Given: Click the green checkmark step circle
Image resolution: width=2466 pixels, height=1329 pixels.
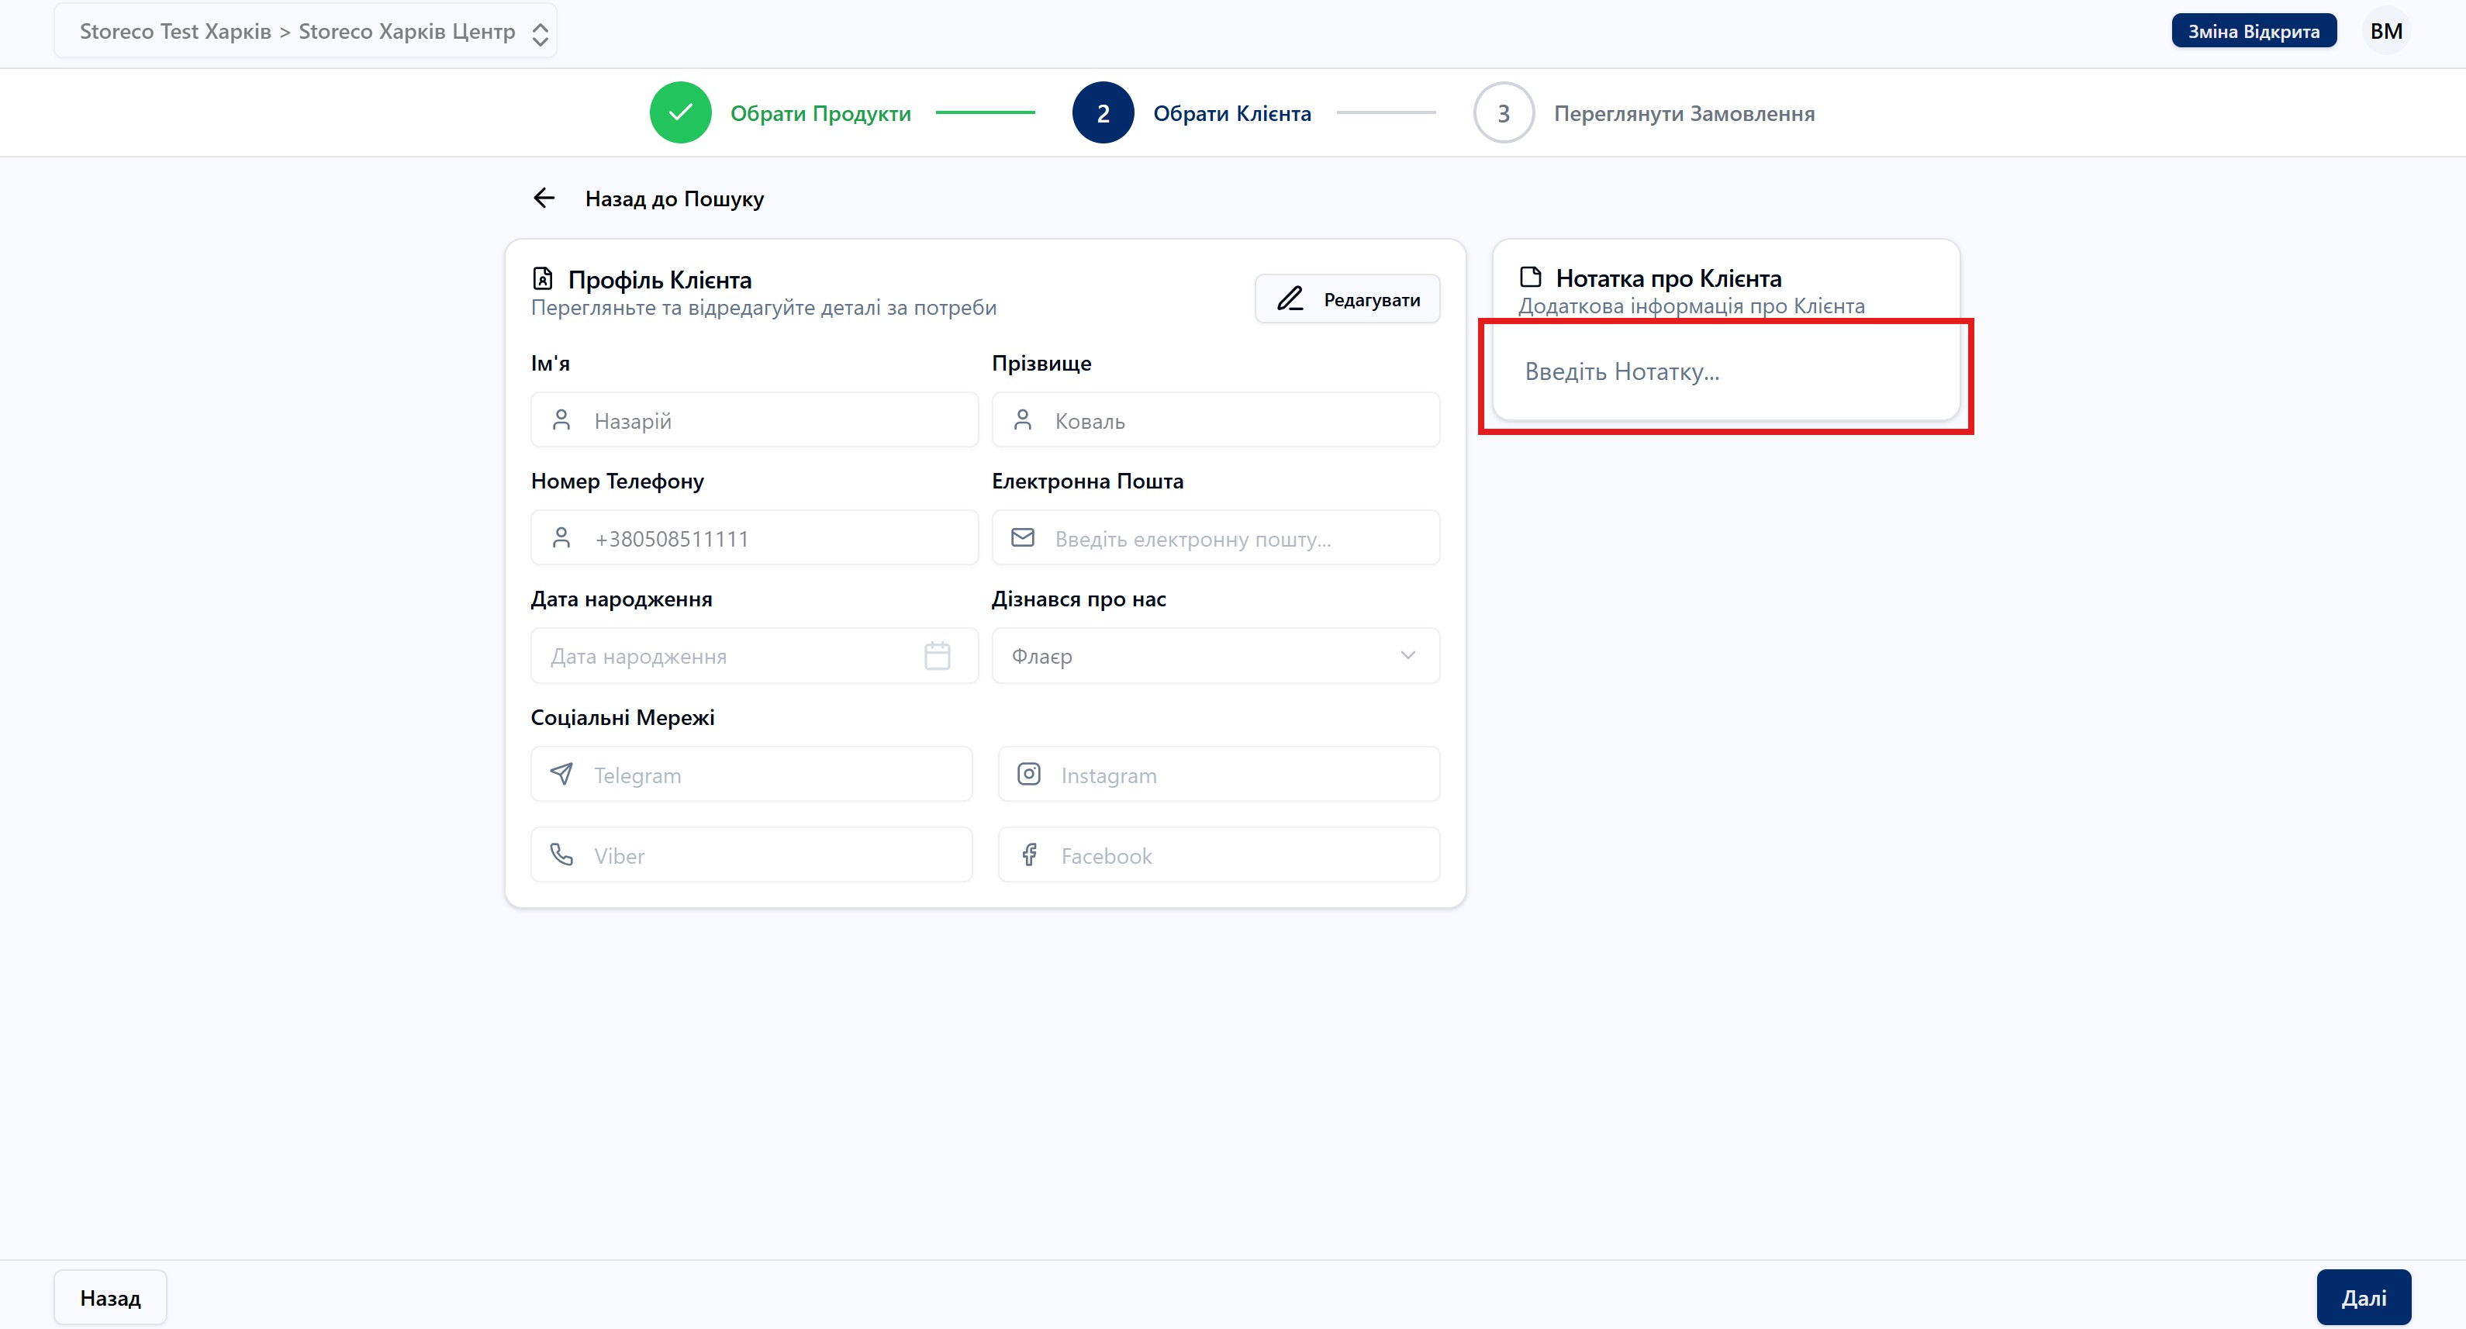Looking at the screenshot, I should [x=679, y=113].
